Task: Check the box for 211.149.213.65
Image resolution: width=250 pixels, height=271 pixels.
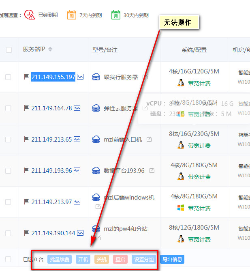Action: coord(8,140)
